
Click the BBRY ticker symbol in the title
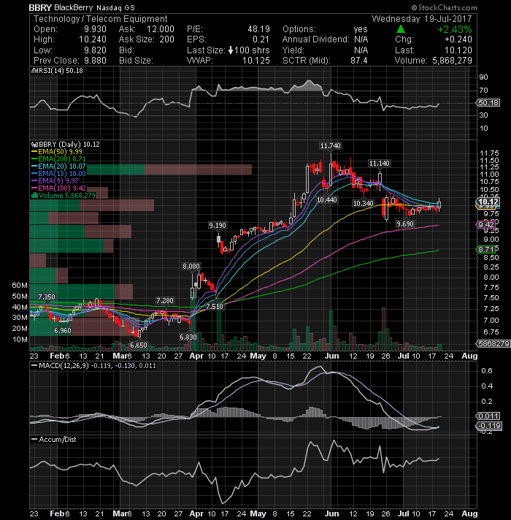[x=40, y=7]
